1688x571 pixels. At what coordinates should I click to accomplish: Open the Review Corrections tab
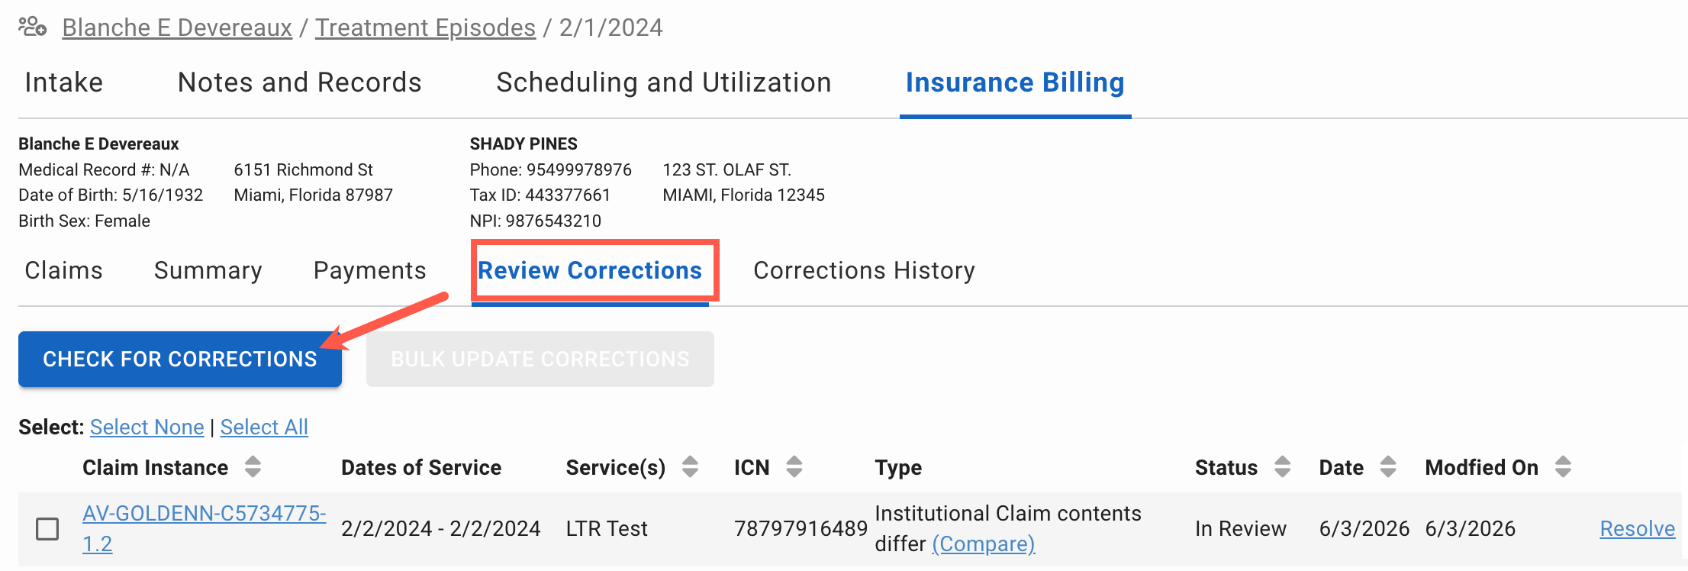click(590, 270)
